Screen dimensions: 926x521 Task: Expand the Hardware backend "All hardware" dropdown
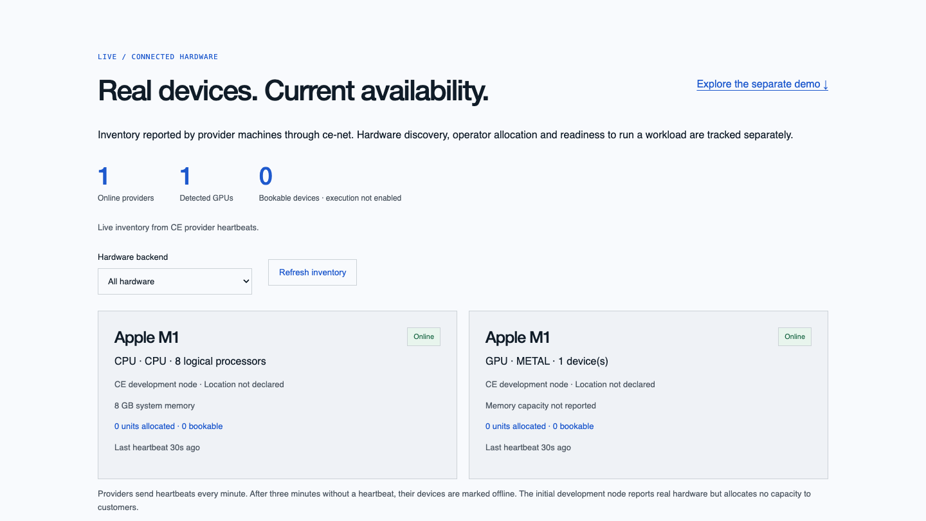point(175,281)
